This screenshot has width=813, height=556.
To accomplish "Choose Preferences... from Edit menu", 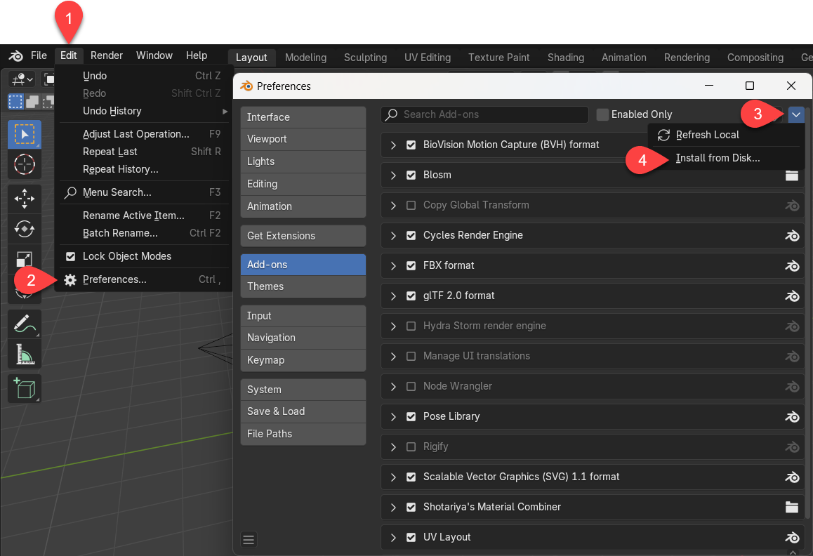I will pyautogui.click(x=144, y=279).
